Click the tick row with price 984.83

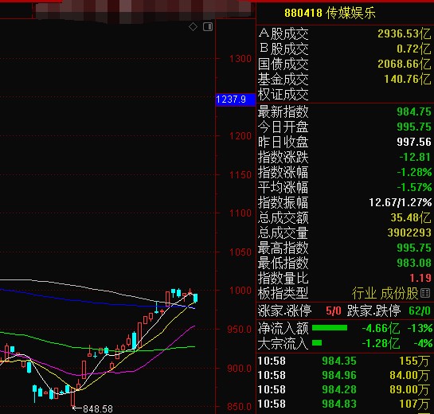coord(344,404)
